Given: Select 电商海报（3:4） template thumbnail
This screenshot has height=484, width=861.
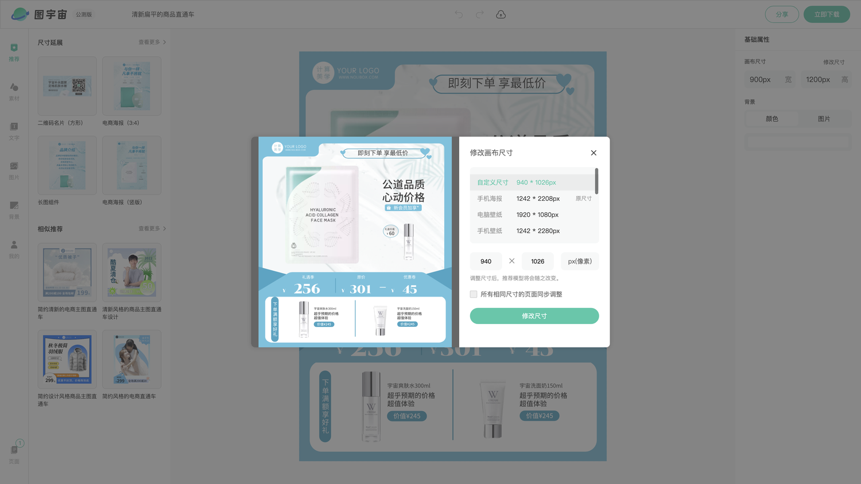Looking at the screenshot, I should [x=131, y=86].
